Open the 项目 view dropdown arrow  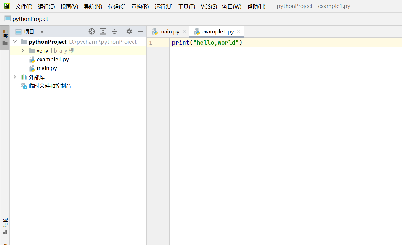coord(42,31)
